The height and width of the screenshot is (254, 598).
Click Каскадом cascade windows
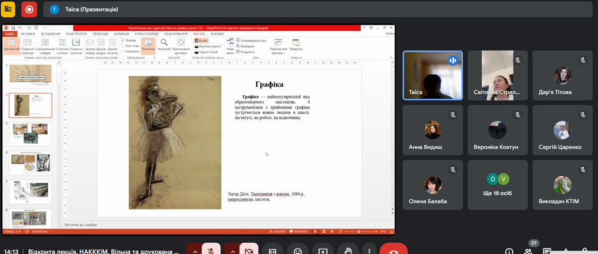pyautogui.click(x=245, y=46)
